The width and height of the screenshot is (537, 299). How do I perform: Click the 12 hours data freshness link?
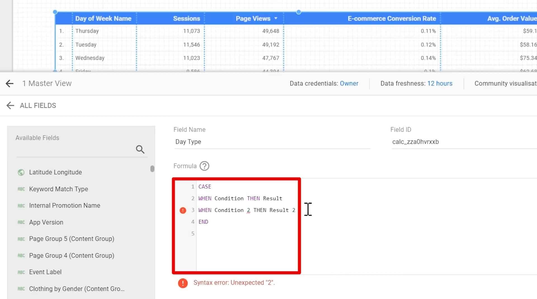pyautogui.click(x=440, y=83)
